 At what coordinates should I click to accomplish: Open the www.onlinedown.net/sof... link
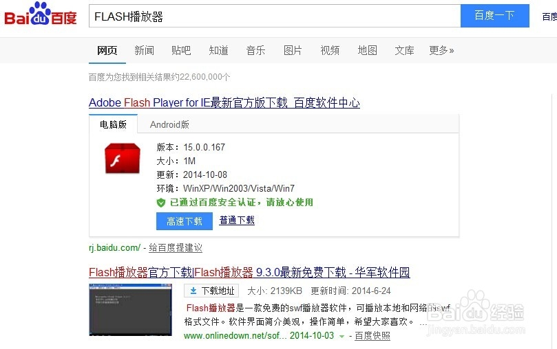pyautogui.click(x=235, y=335)
